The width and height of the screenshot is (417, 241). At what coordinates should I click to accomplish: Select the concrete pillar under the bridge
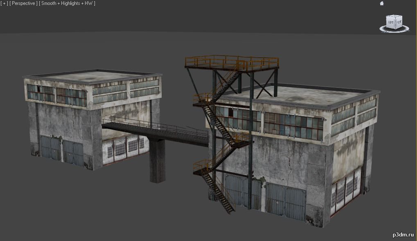coord(157,160)
